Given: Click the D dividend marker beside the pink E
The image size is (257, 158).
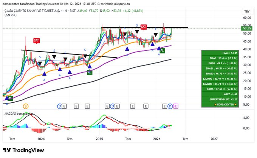Looking at the screenshot, I should coord(170,106).
